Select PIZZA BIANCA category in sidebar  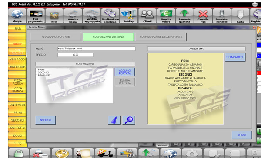click(17, 90)
